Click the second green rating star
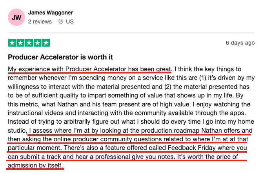Screen dimensions: 262x173 pos(20,43)
